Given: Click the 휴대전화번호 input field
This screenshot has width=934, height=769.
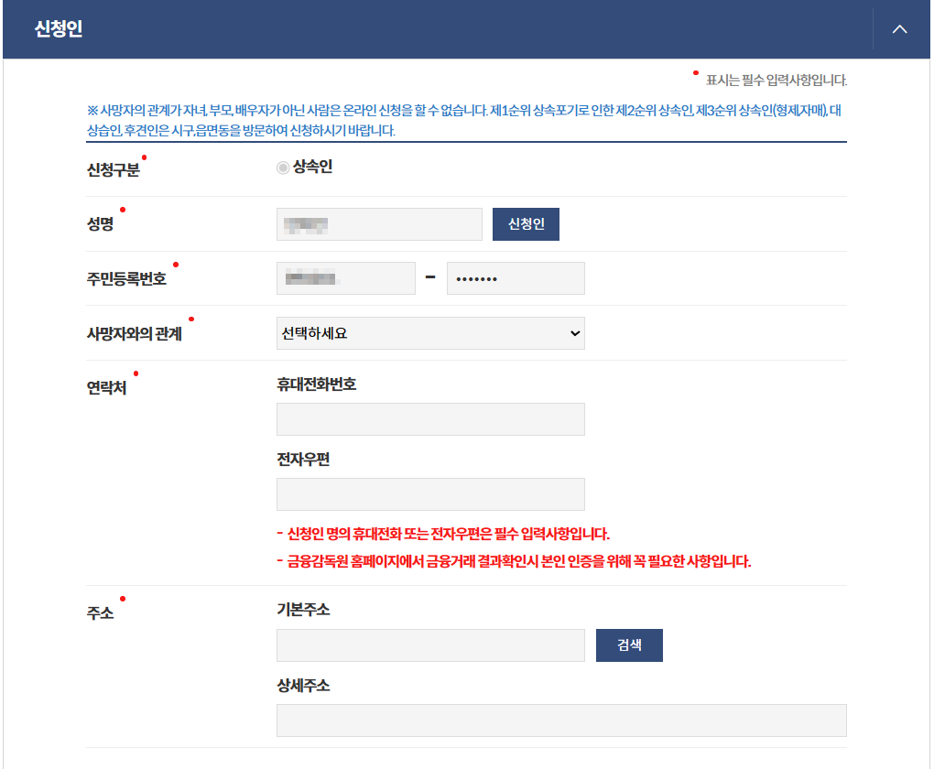Looking at the screenshot, I should coord(430,418).
